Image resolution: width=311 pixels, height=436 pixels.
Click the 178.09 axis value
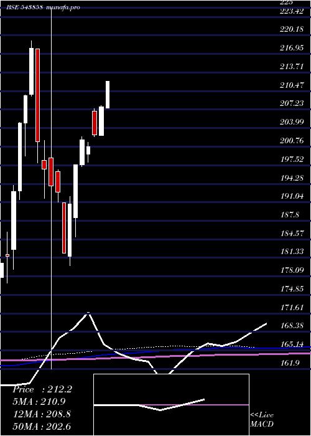292,270
